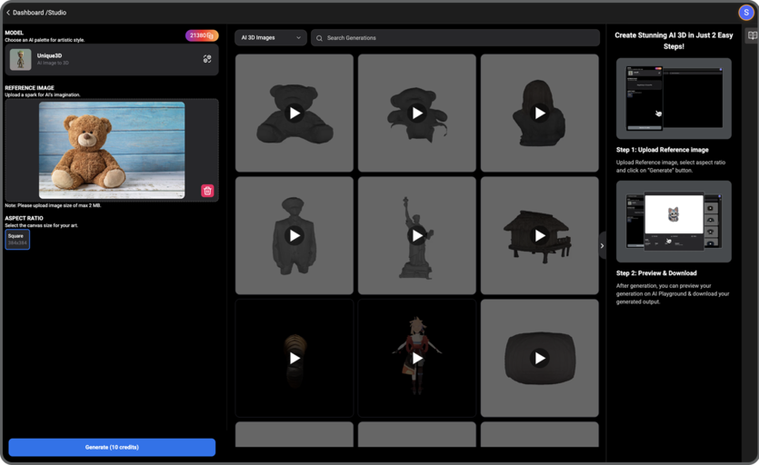Open the guide book icon

[753, 35]
